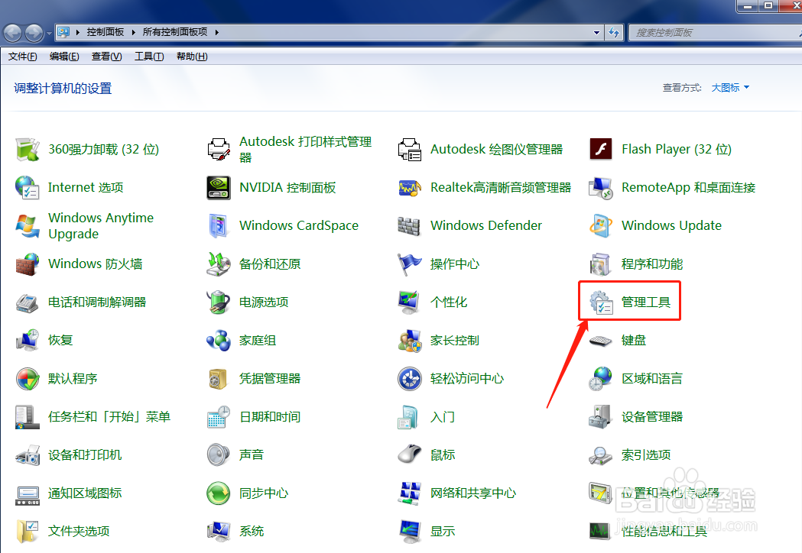
Task: Open the 操作中心 flag icon
Action: [x=410, y=264]
